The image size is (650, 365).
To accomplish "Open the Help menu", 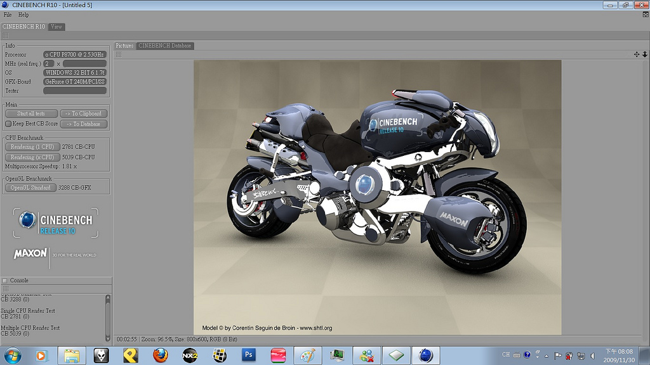I will pyautogui.click(x=23, y=15).
